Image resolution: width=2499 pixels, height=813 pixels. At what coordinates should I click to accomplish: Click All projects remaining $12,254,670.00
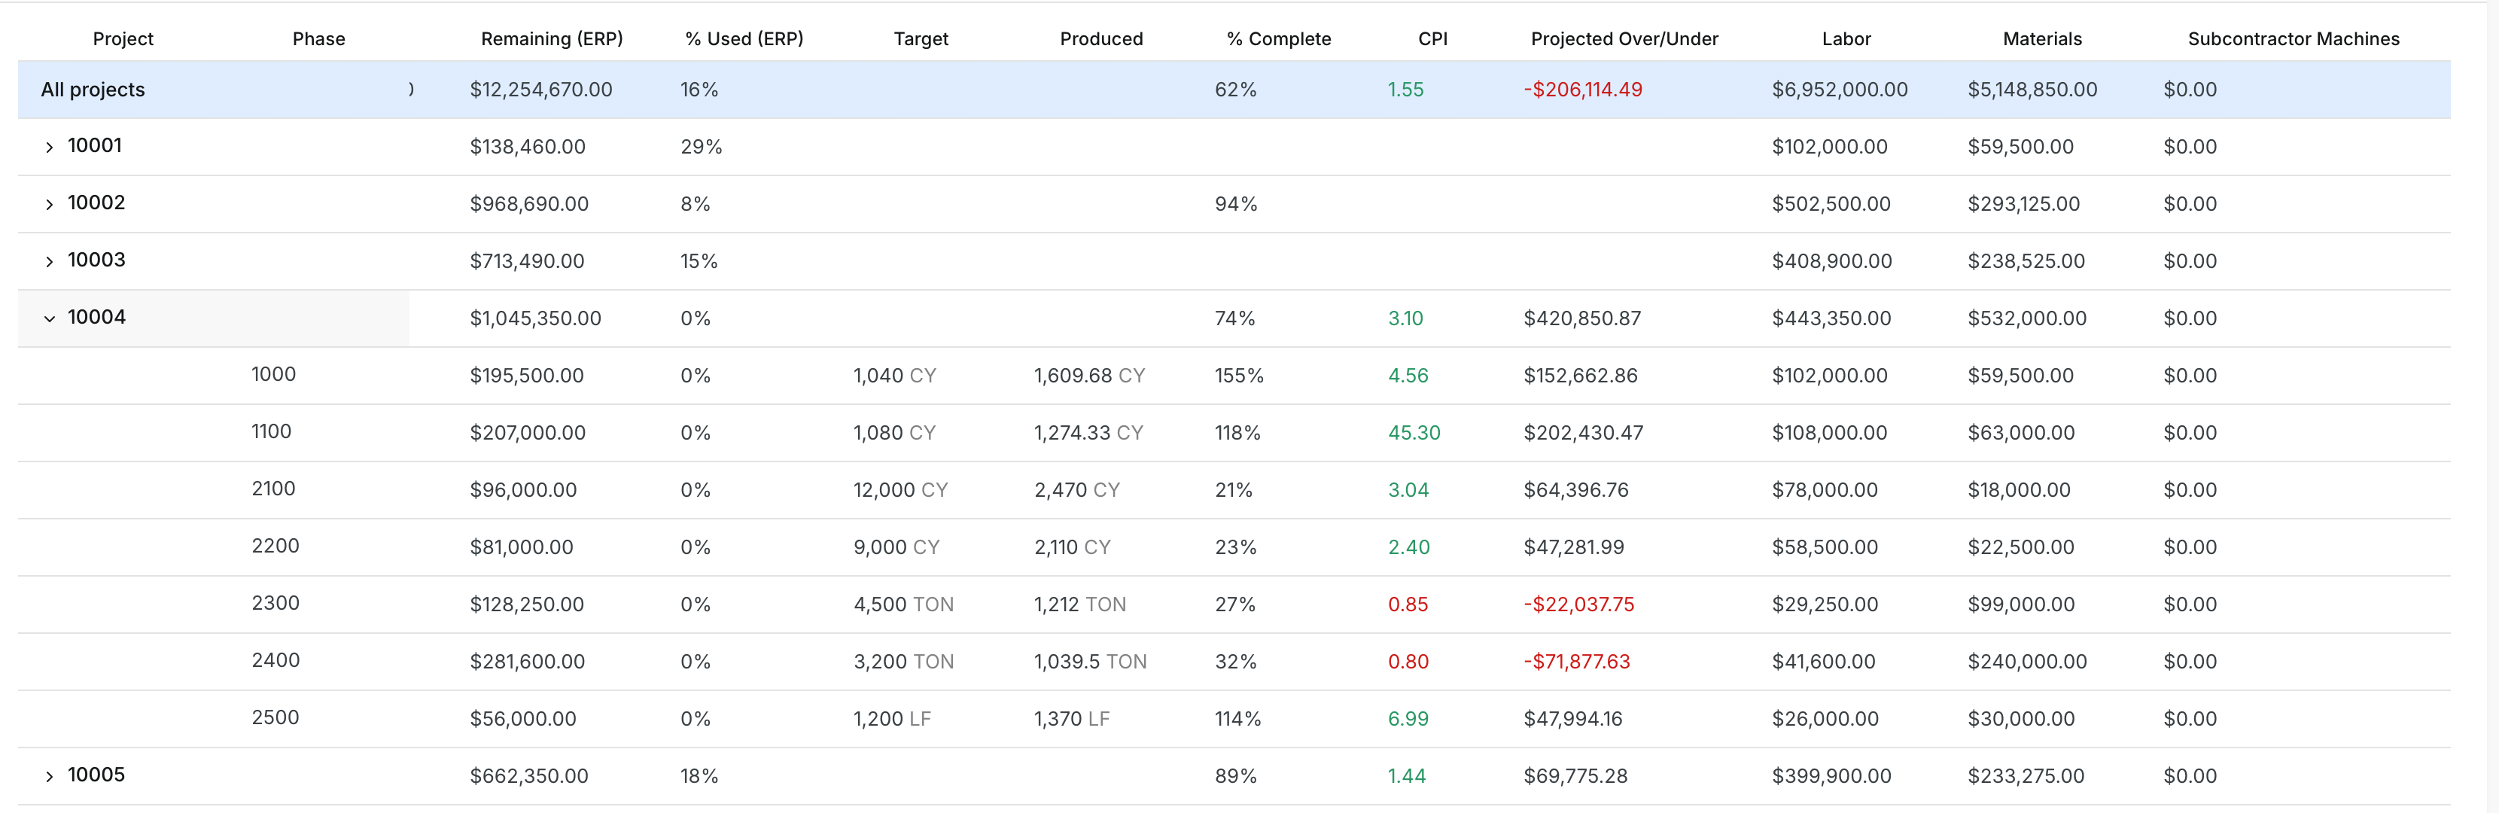click(x=541, y=90)
